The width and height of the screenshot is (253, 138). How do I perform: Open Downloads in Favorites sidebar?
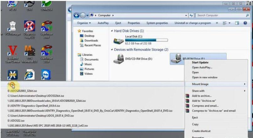point(91,41)
